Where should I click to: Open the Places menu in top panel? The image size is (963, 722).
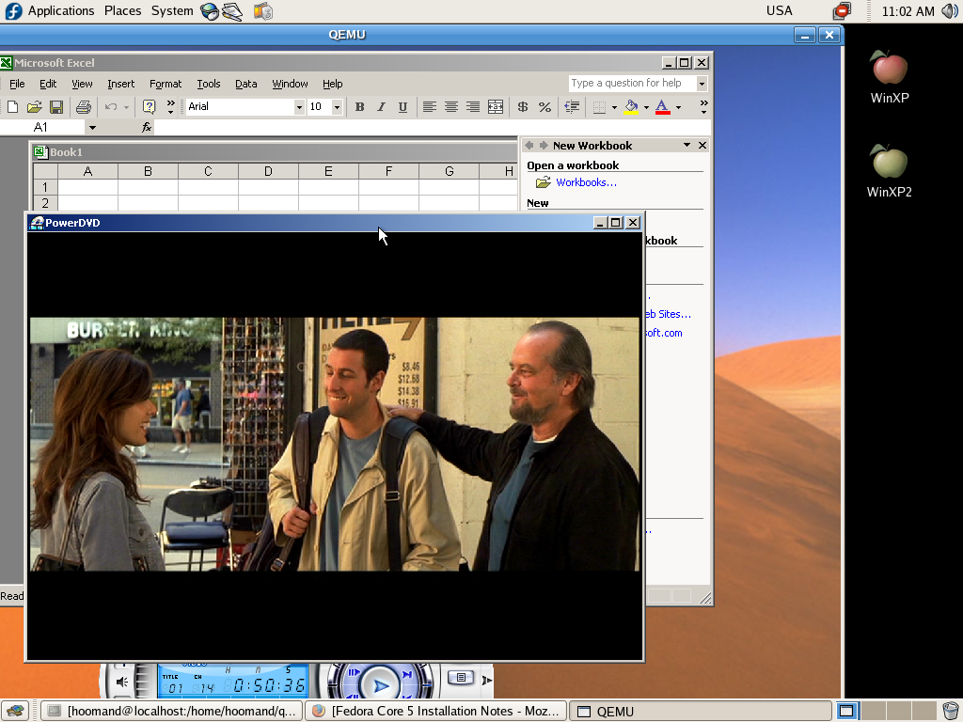pos(123,11)
